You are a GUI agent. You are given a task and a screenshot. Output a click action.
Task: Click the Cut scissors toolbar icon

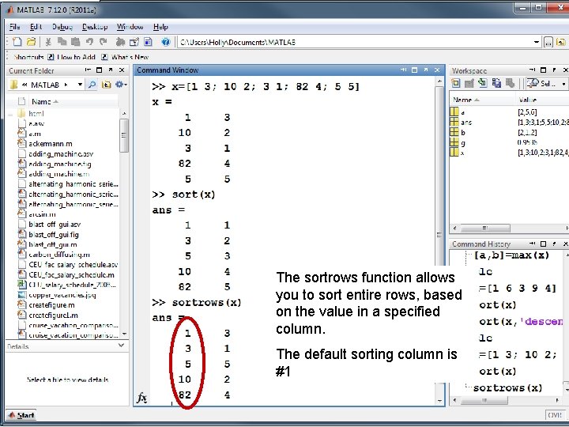(x=48, y=42)
